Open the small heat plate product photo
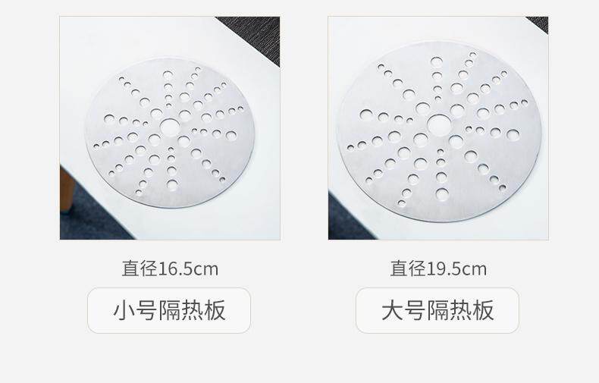The height and width of the screenshot is (383, 599). click(170, 128)
